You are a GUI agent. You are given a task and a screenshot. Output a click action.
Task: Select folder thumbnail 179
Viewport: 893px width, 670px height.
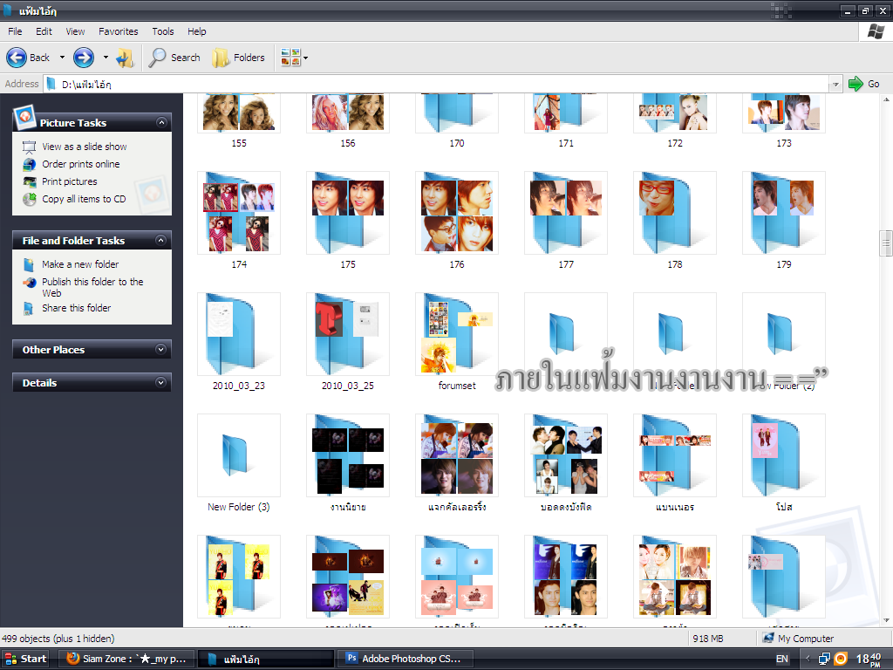(x=784, y=213)
